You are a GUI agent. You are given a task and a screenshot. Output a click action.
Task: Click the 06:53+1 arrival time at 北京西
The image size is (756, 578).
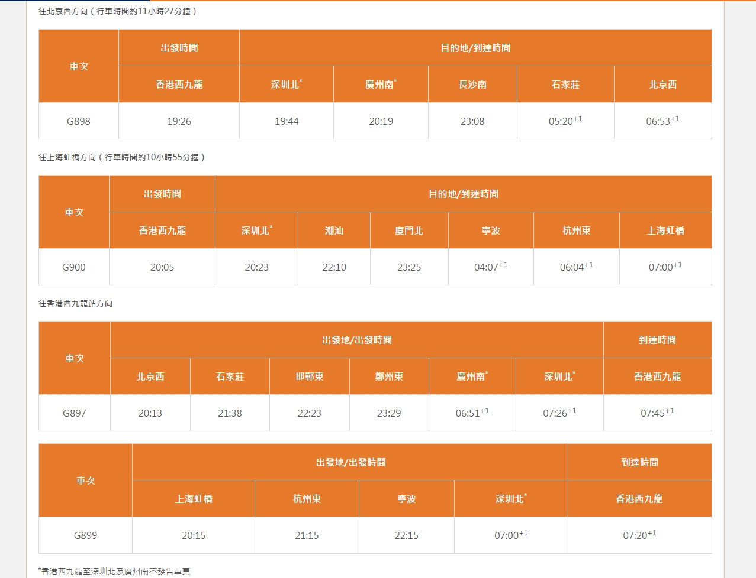662,121
